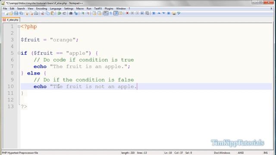
Task: Click the Stop recording macro icon
Action: [132, 13]
